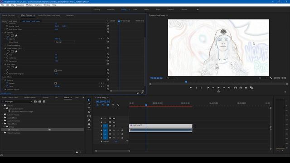Enable the Find Edges Invert checkbox

click(x=55, y=71)
